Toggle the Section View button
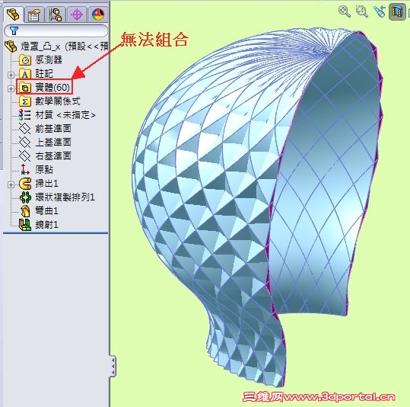410x407 pixels. pos(397,11)
